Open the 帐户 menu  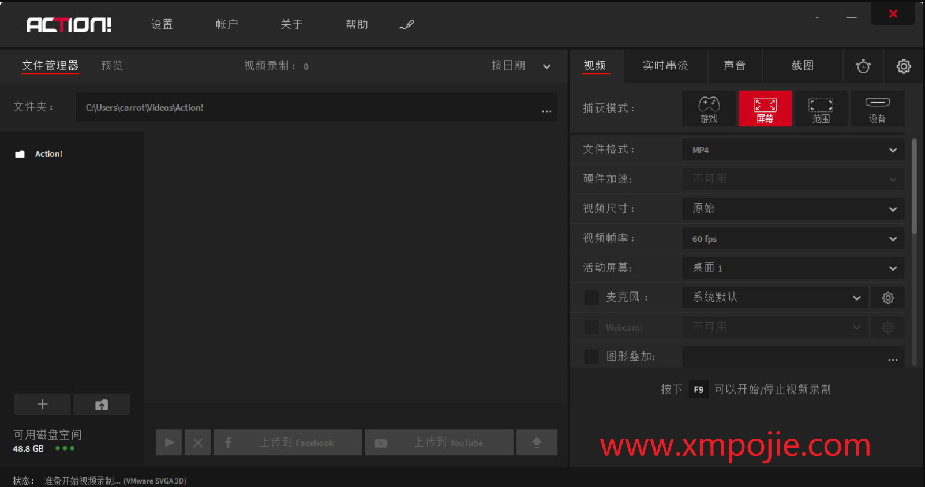click(227, 24)
